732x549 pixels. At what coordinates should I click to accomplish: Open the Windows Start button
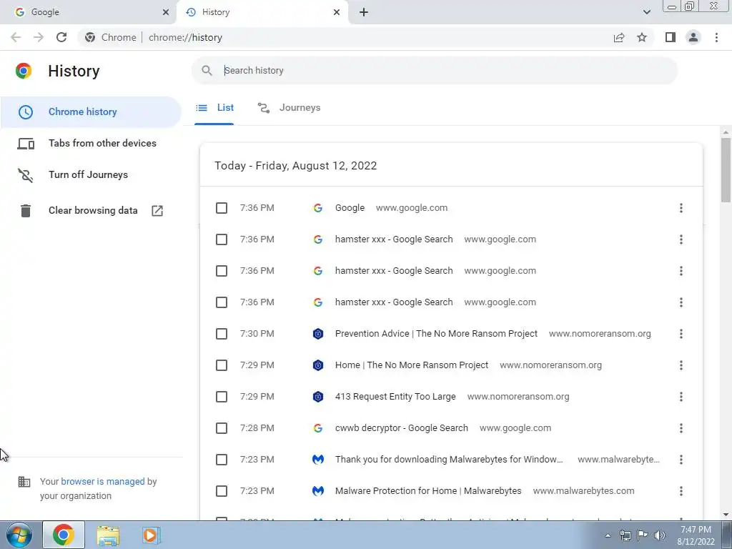tap(19, 535)
